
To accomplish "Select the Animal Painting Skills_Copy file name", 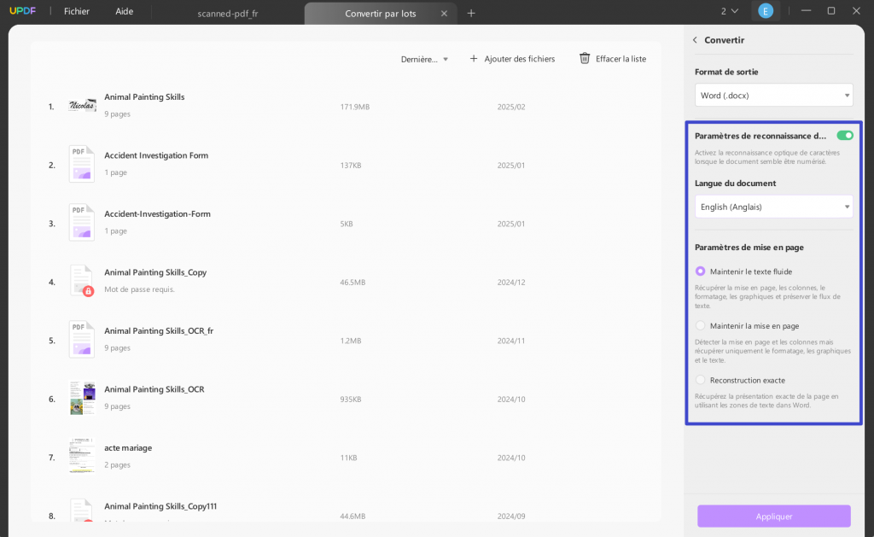I will (155, 272).
